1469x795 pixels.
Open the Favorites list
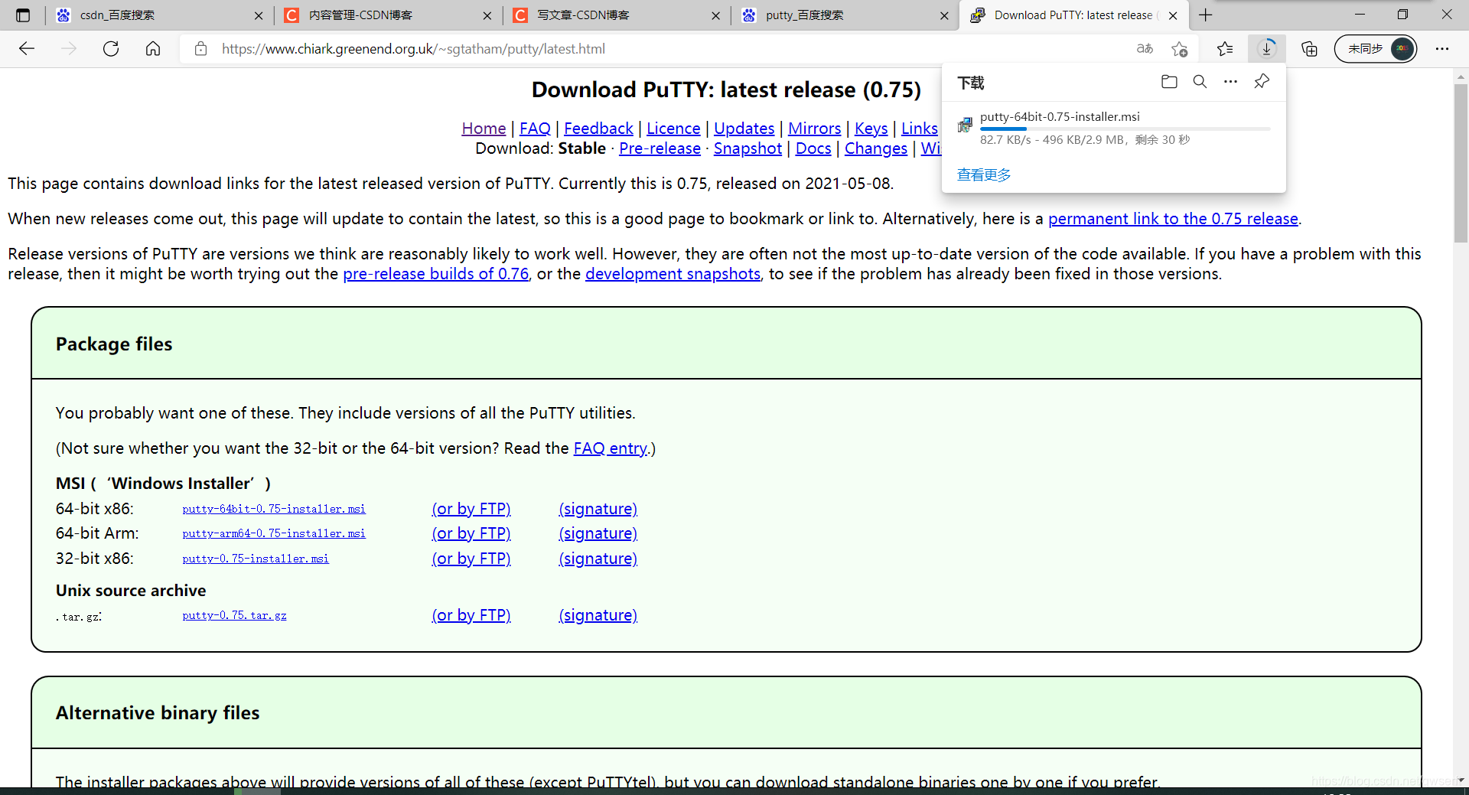point(1225,49)
